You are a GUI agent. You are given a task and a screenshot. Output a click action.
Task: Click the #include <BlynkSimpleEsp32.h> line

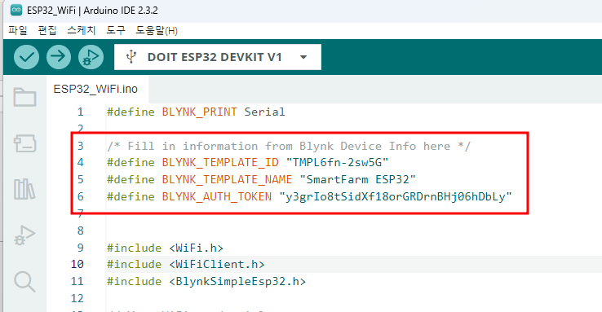click(206, 281)
